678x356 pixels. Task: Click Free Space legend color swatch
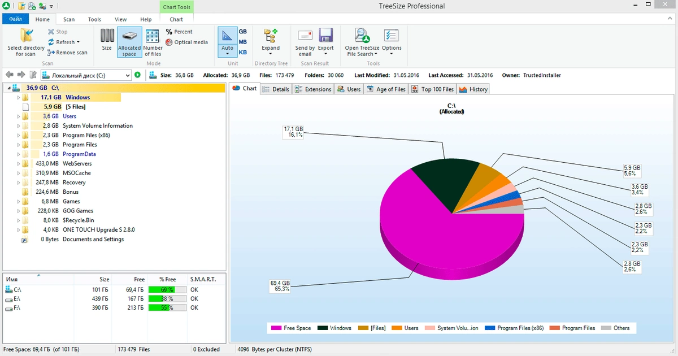pos(276,328)
